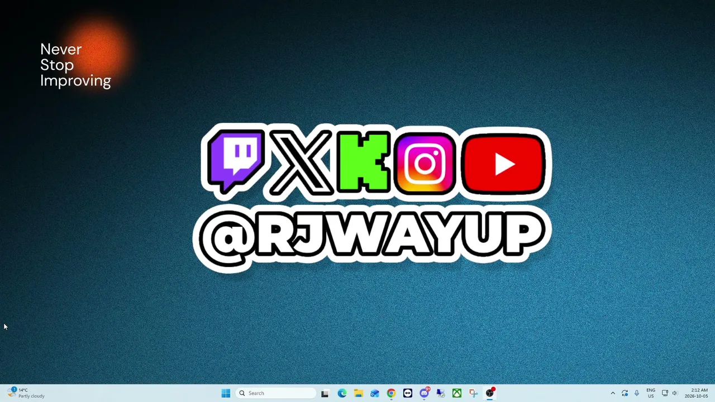Viewport: 715px width, 402px height.
Task: Open TeamViewer from the taskbar
Action: coord(408,393)
